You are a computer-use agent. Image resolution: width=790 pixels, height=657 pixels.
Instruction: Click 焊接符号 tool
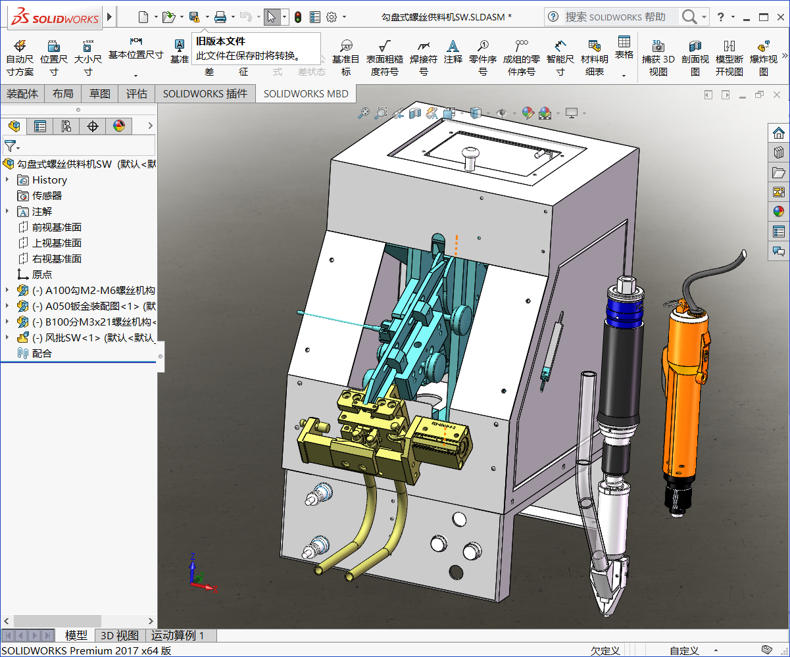pyautogui.click(x=424, y=57)
